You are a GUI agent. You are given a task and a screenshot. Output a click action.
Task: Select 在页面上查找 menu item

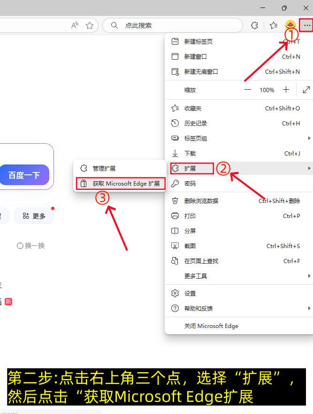239,261
